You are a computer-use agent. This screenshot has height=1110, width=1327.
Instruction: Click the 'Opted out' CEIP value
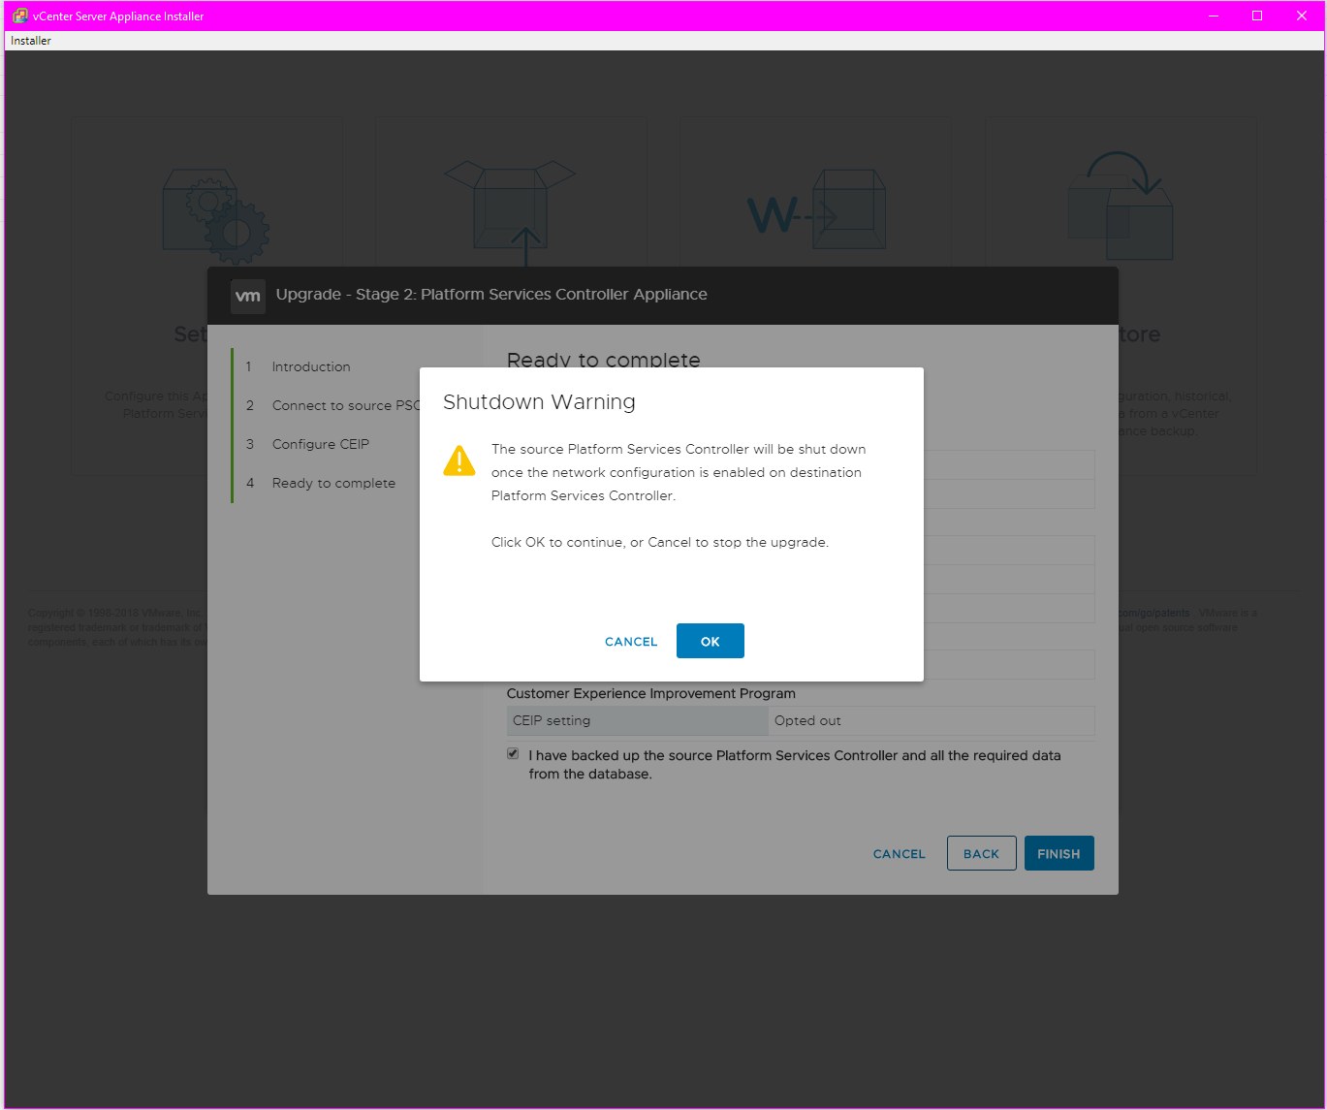[807, 720]
